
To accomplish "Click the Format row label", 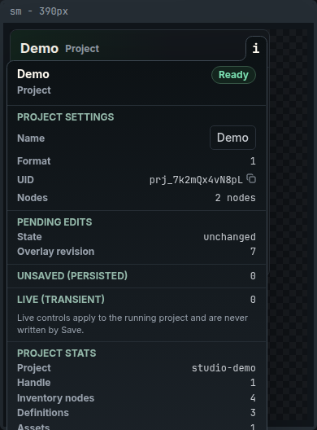I will click(33, 161).
